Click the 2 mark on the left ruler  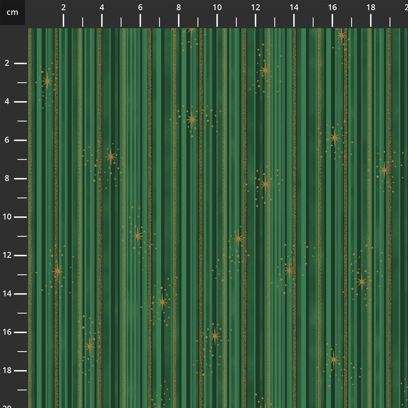[x=7, y=63]
